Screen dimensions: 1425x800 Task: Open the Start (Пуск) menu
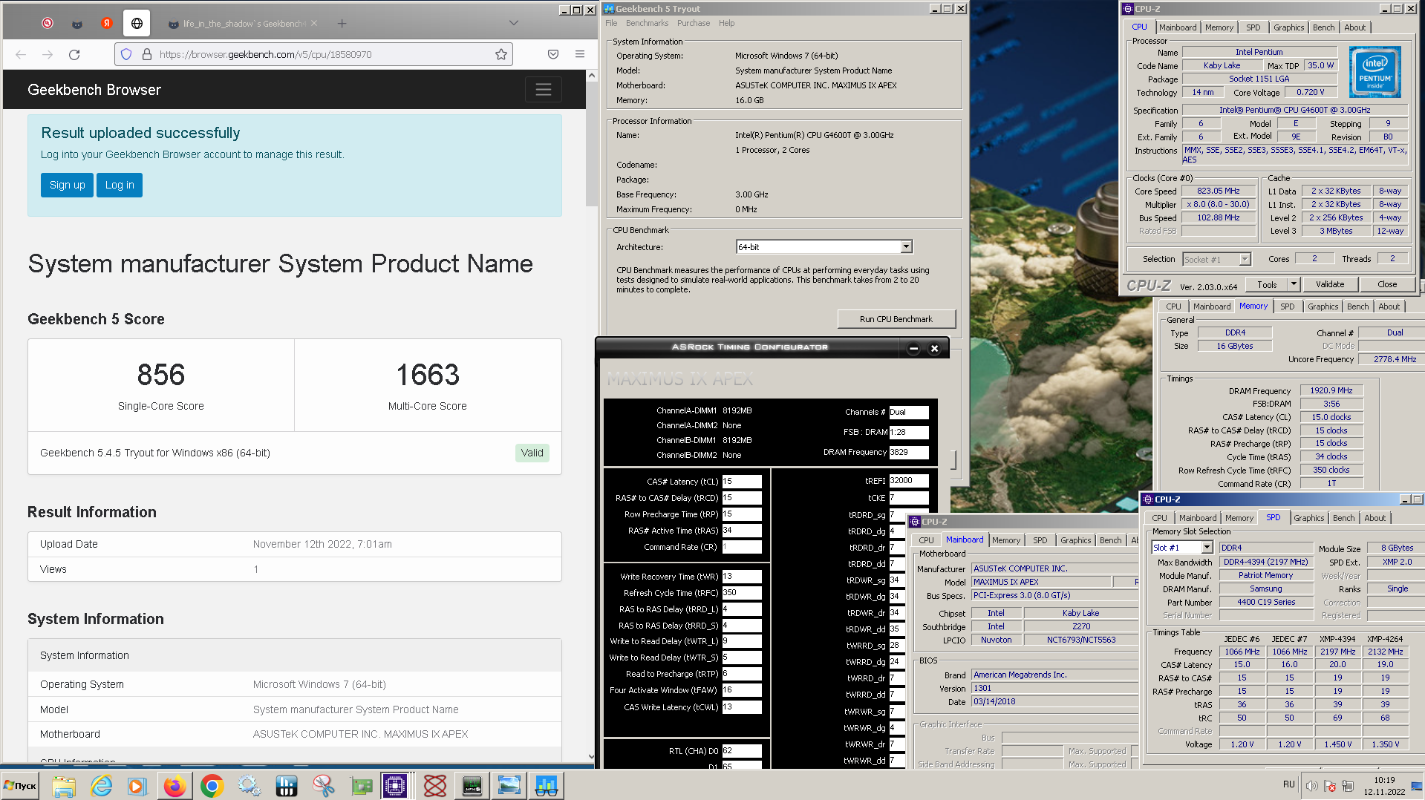point(21,785)
